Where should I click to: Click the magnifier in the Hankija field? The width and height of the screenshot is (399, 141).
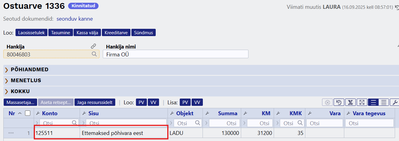click(94, 54)
